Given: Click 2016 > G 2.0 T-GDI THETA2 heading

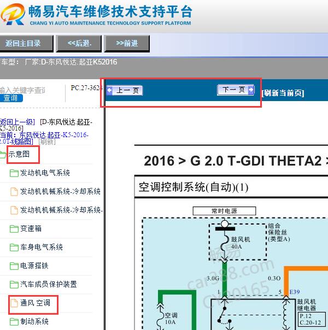Looking at the screenshot, I should [236, 161].
